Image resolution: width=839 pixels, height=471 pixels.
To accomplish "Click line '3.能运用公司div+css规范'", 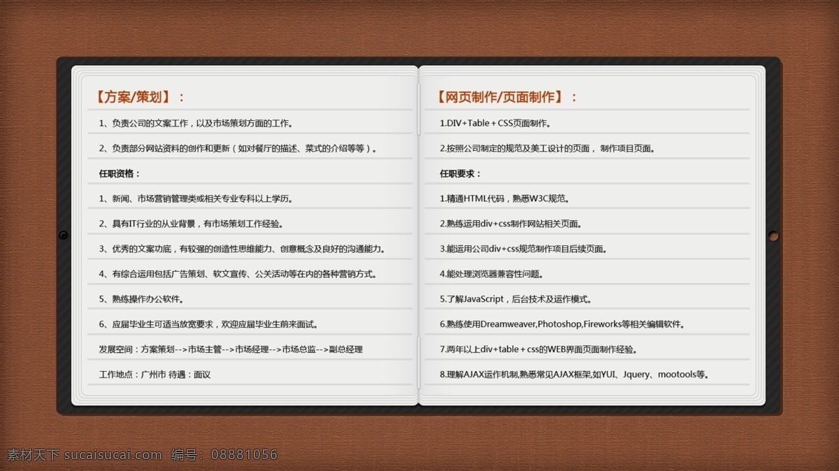I will [524, 249].
